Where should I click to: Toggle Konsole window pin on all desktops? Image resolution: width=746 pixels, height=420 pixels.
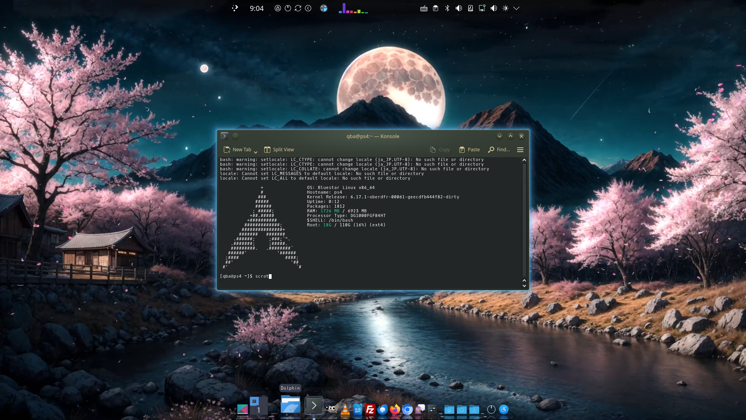click(x=235, y=136)
